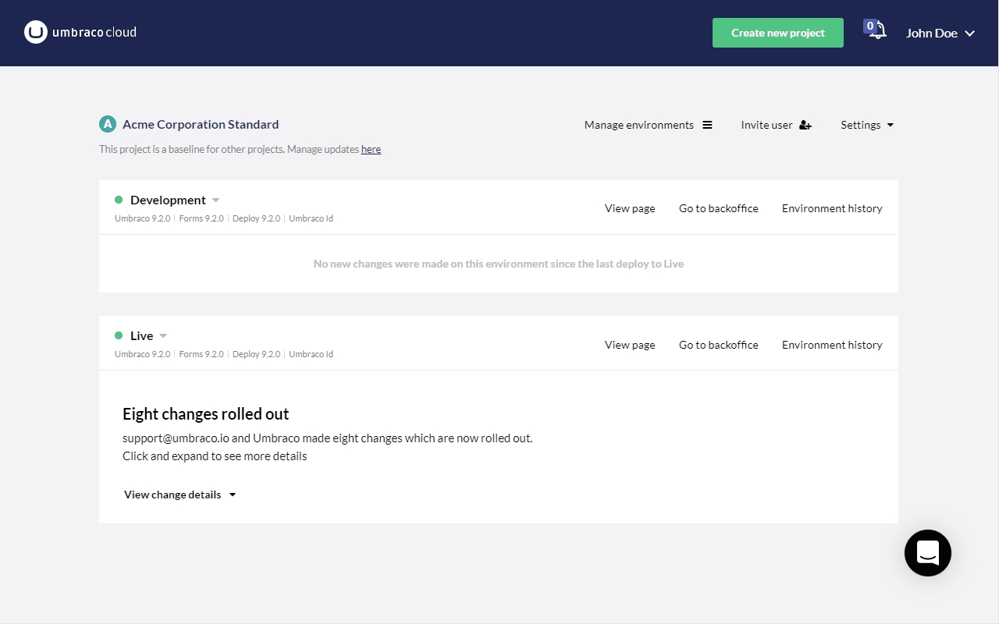The image size is (999, 624).
Task: Open the Settings dropdown
Action: (866, 125)
